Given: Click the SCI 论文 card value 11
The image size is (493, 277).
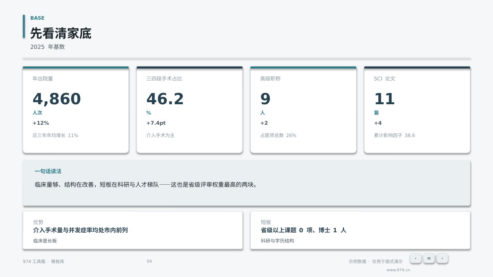Looking at the screenshot, I should (x=385, y=99).
